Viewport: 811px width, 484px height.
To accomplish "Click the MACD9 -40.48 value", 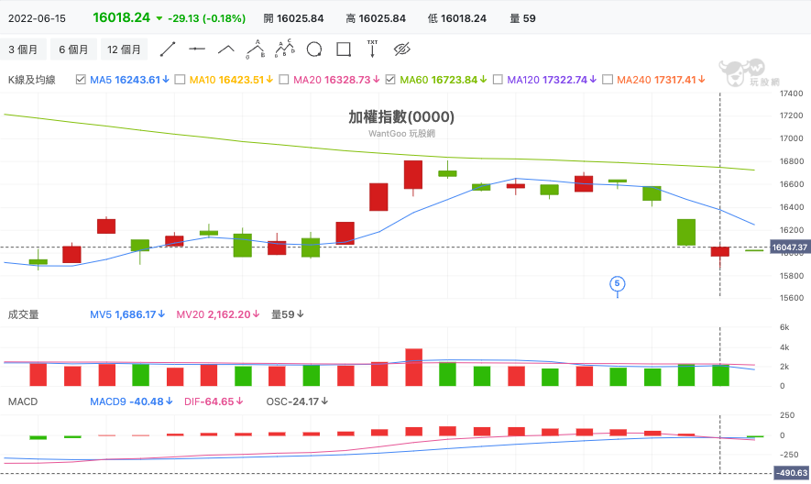I will click(131, 401).
